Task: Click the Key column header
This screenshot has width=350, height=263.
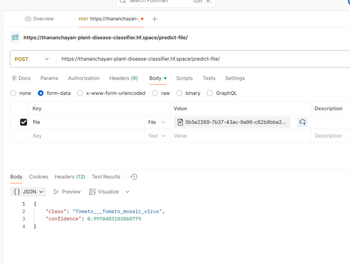Action: pos(37,108)
